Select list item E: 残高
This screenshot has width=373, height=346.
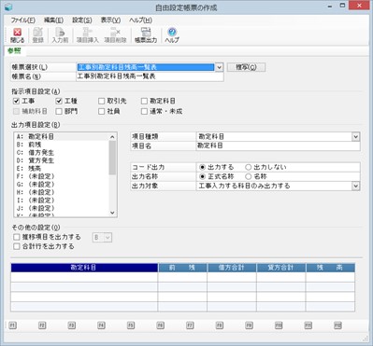coord(62,169)
